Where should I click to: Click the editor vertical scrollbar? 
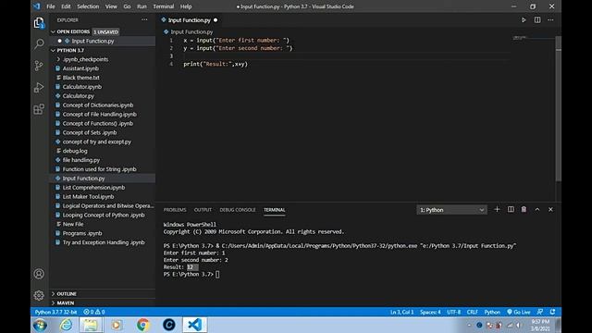click(x=559, y=109)
